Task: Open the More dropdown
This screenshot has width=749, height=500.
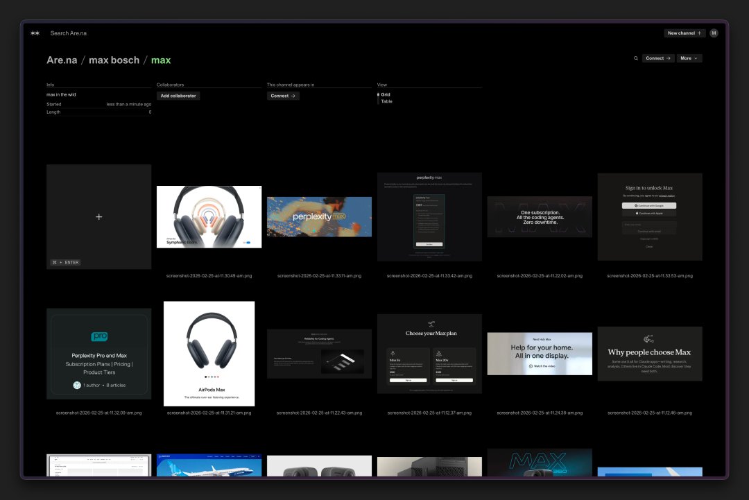Action: click(x=689, y=58)
